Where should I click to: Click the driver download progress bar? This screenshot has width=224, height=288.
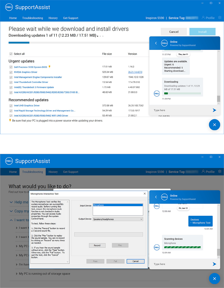79,43
